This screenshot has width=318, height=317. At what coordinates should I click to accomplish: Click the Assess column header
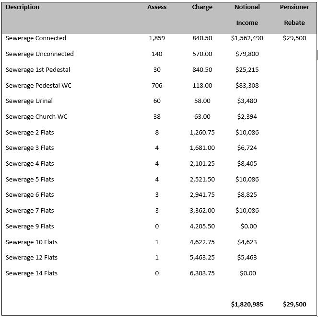[157, 7]
